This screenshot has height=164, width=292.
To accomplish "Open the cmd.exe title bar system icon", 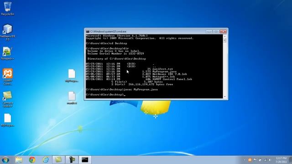I will [x=88, y=31].
